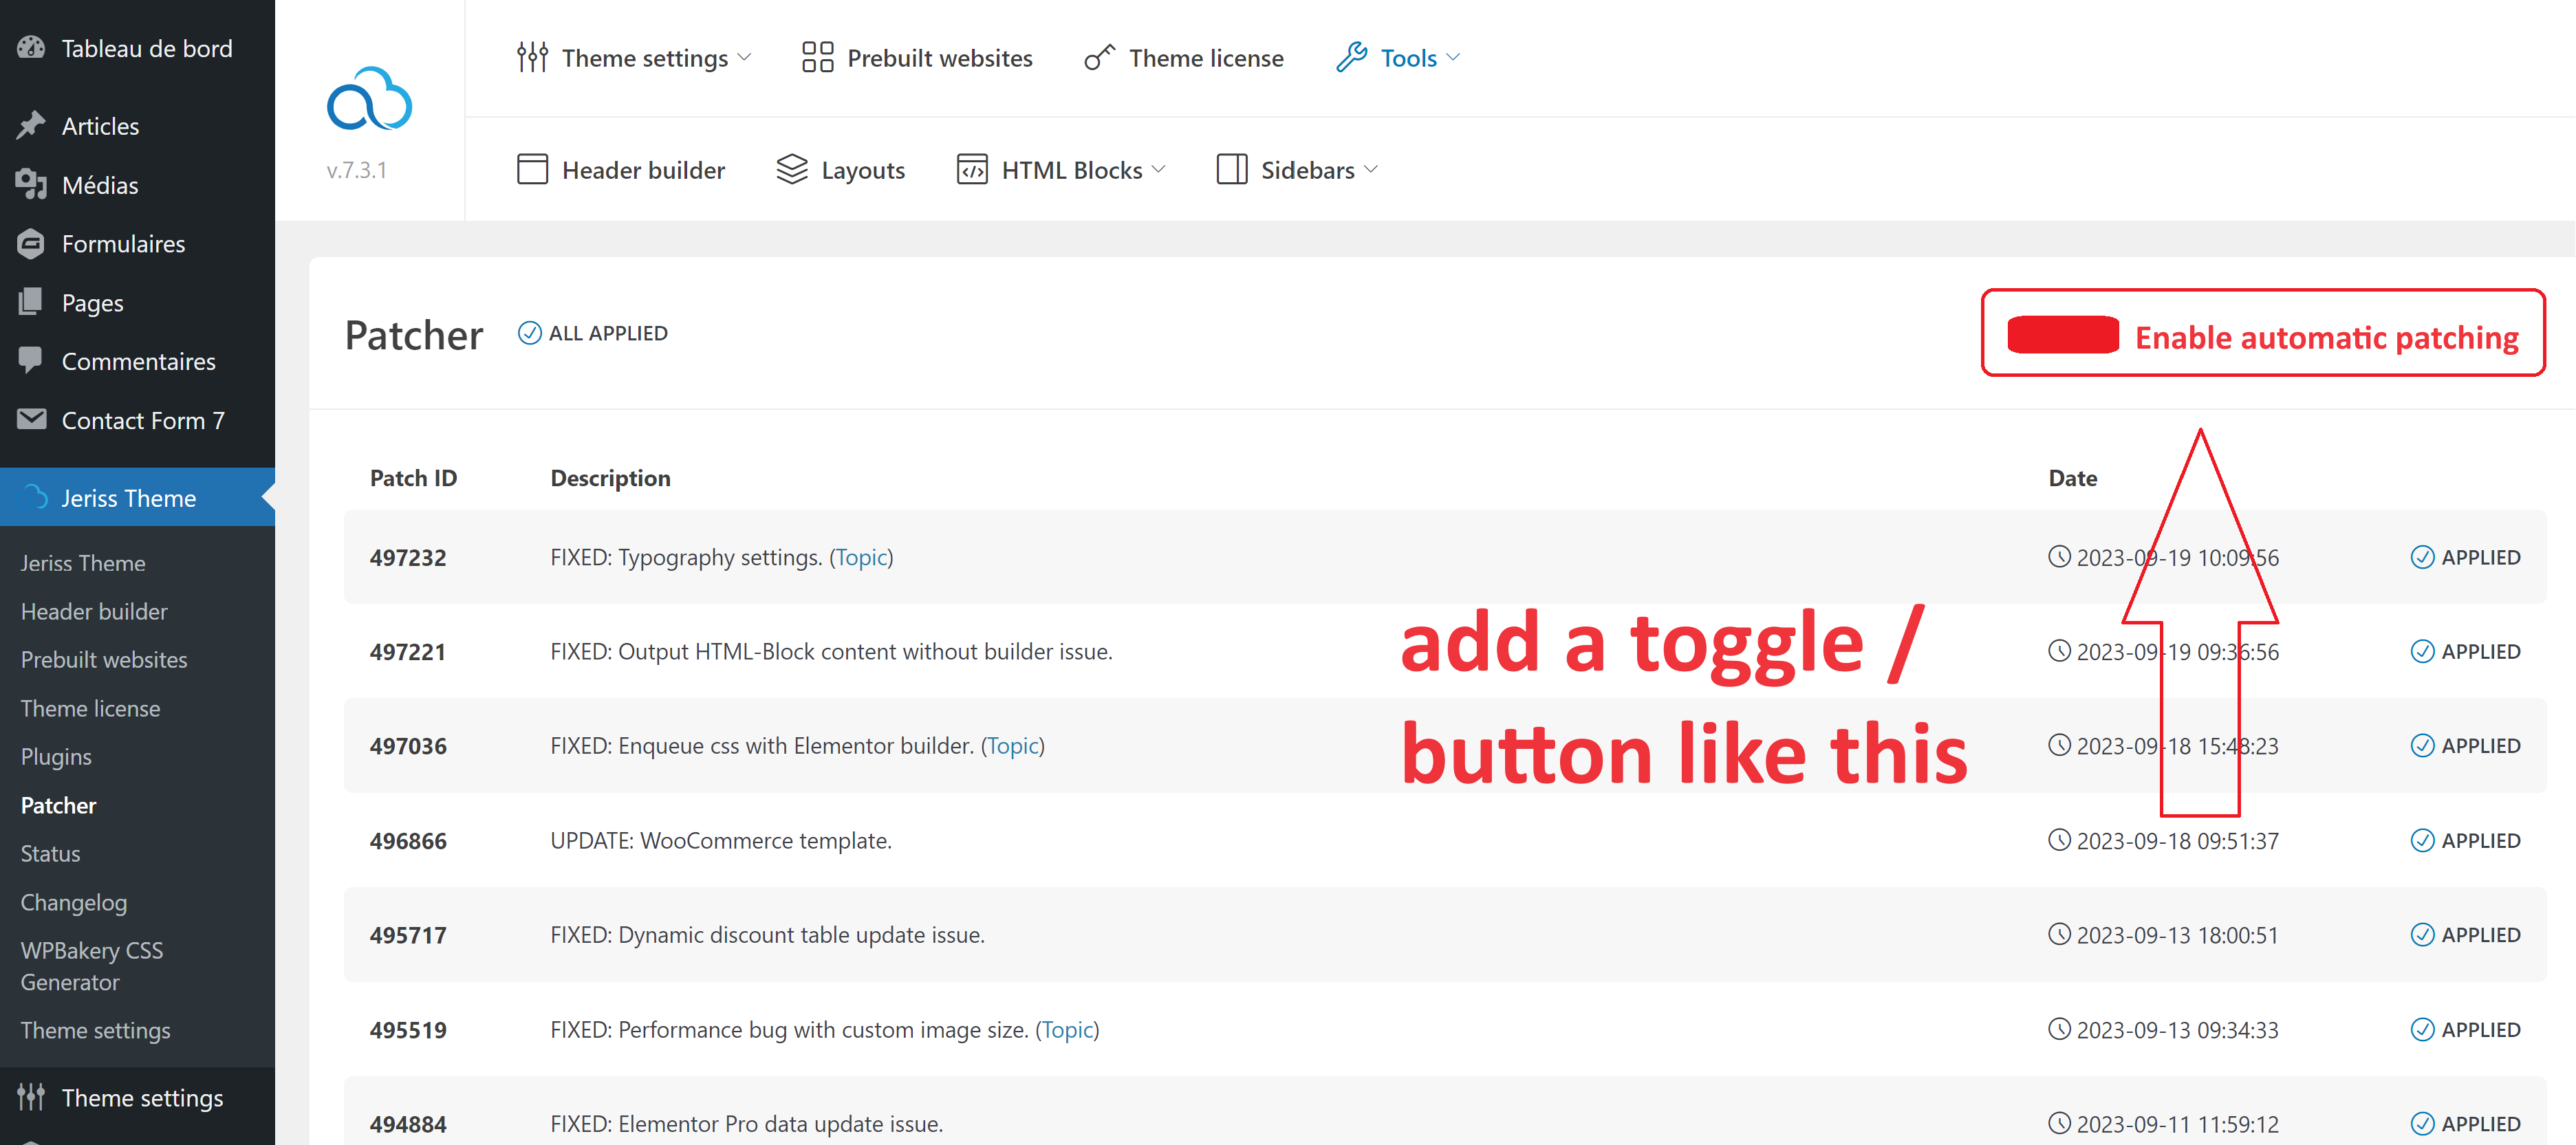Click the applied check icon for patch 497221
This screenshot has width=2576, height=1145.
pos(2422,652)
